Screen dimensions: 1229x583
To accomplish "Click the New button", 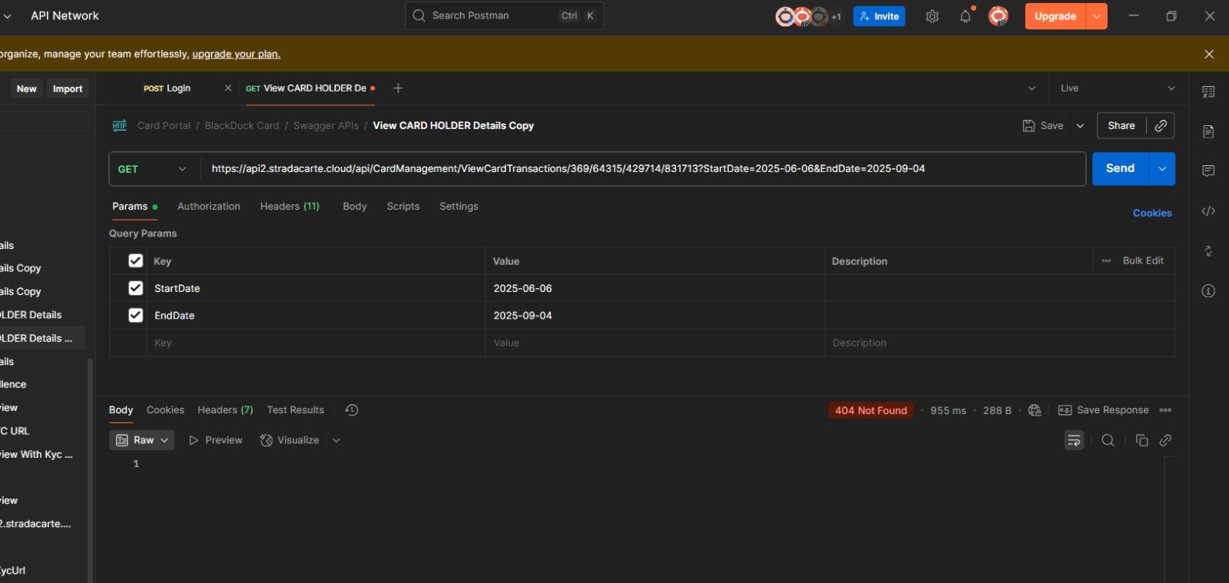I will click(26, 88).
